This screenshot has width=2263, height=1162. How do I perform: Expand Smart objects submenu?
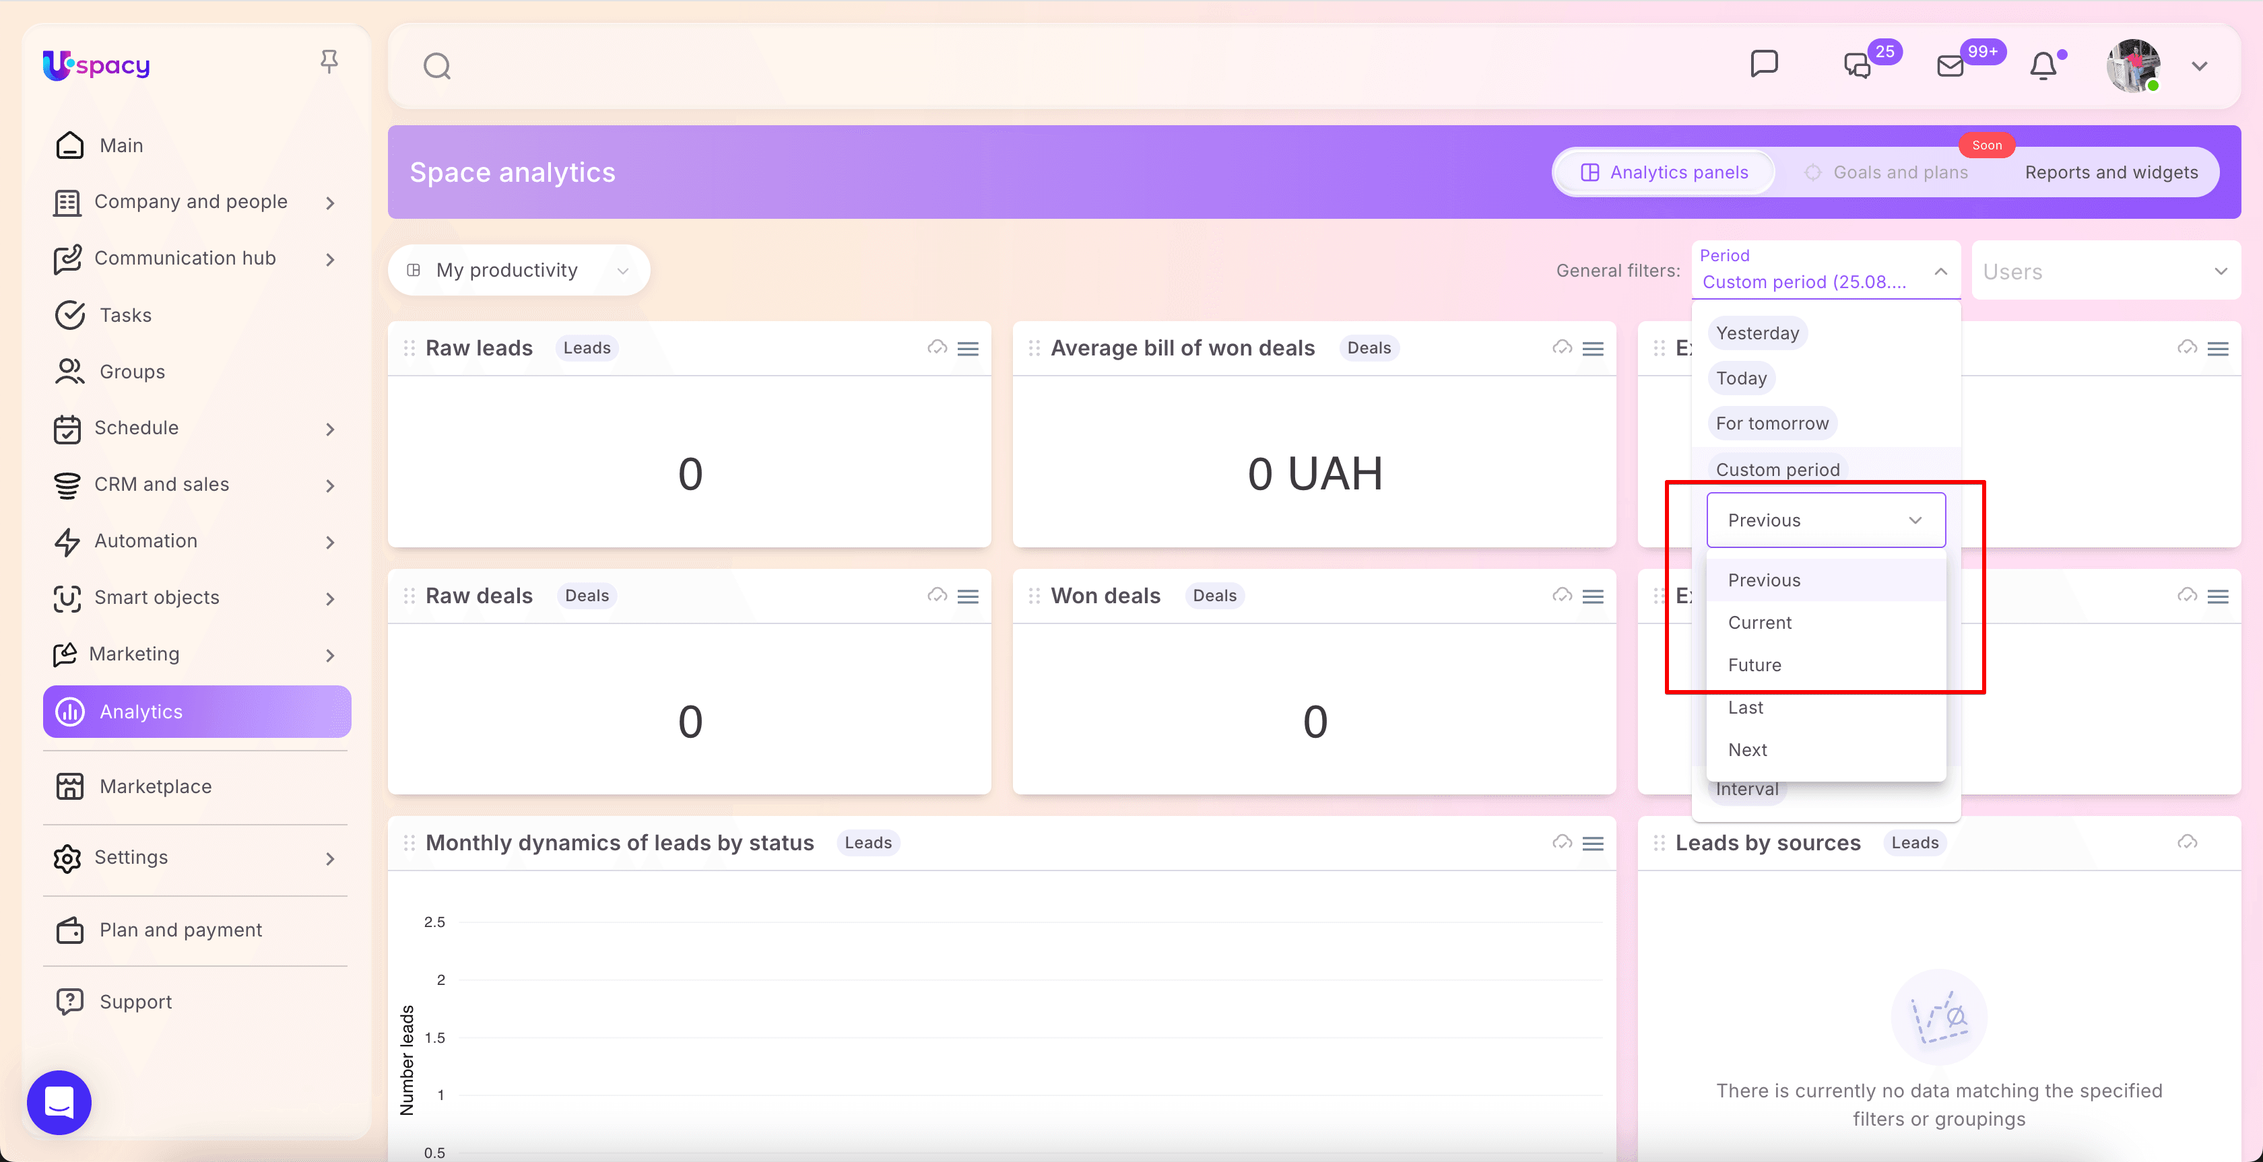click(330, 598)
